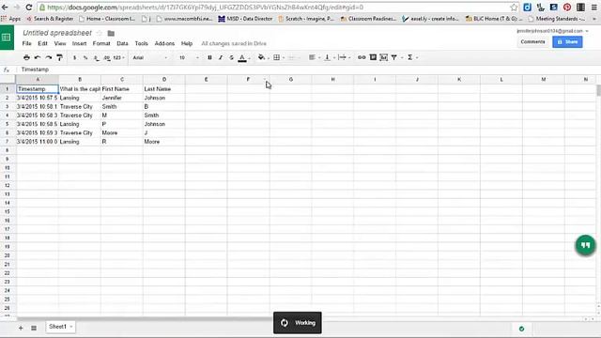The height and width of the screenshot is (338, 601).
Task: Open more number formats (123)
Action: (119, 57)
